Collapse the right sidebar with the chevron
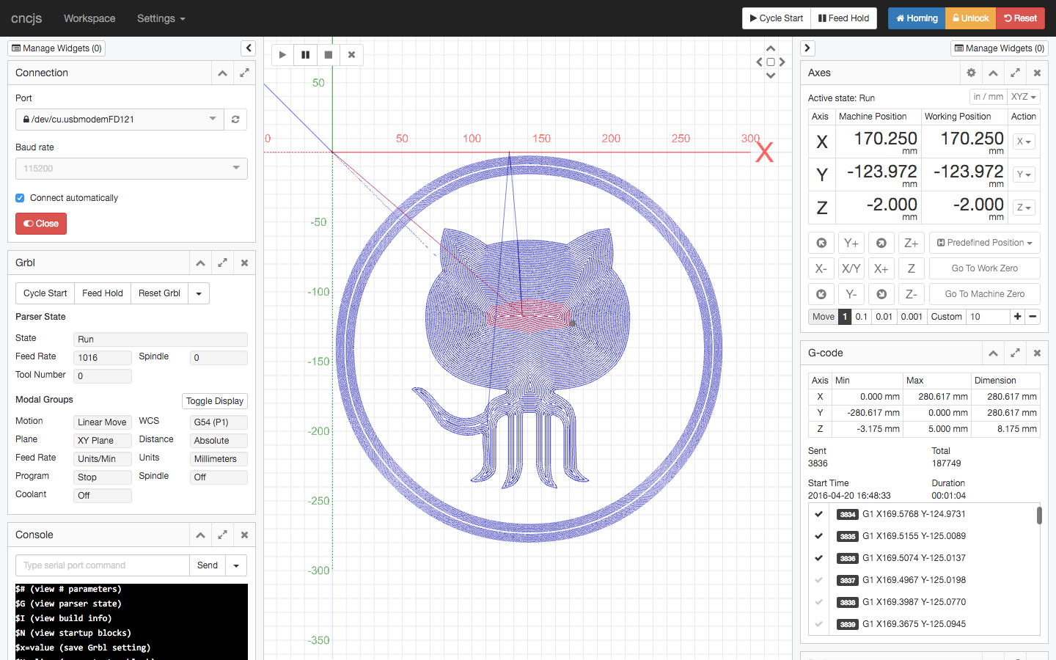The height and width of the screenshot is (660, 1056). pyautogui.click(x=807, y=48)
